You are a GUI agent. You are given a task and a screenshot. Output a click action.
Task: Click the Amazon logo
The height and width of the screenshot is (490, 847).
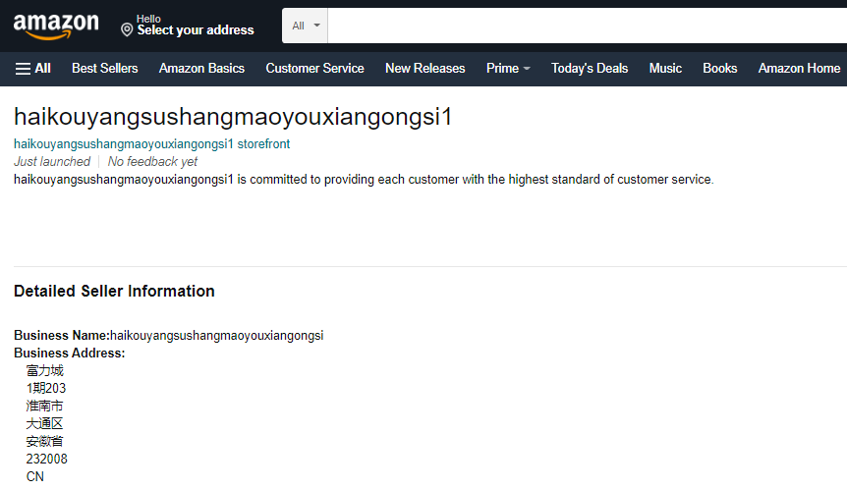[x=56, y=27]
